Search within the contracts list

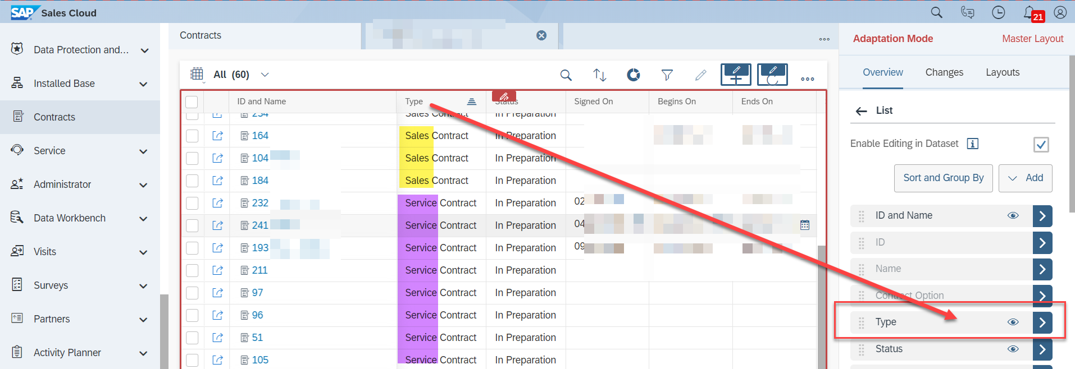coord(566,75)
